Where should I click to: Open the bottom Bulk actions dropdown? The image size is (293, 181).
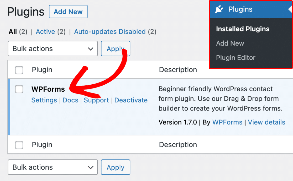click(x=53, y=167)
